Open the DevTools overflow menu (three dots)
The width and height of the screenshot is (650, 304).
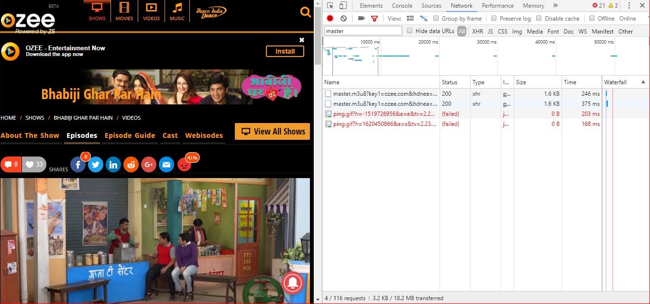pos(629,5)
